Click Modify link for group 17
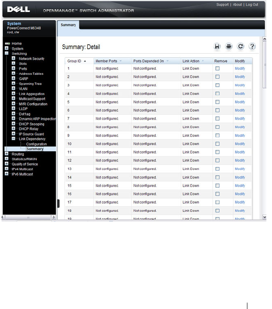272x309 pixels. (x=240, y=202)
